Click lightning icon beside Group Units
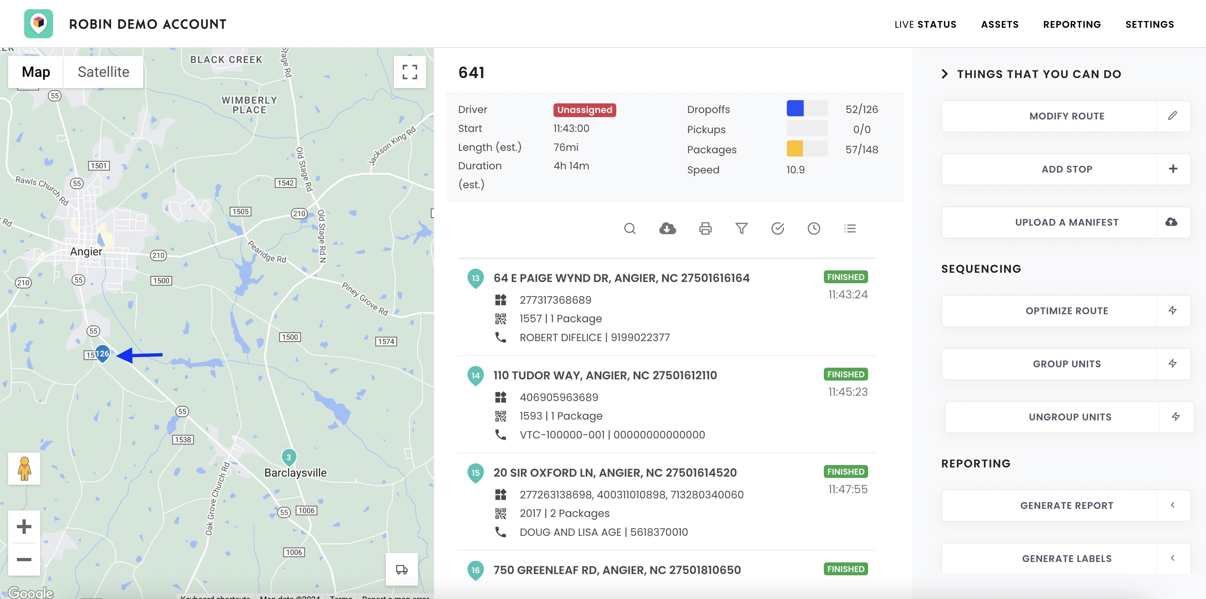The height and width of the screenshot is (599, 1206). tap(1172, 363)
